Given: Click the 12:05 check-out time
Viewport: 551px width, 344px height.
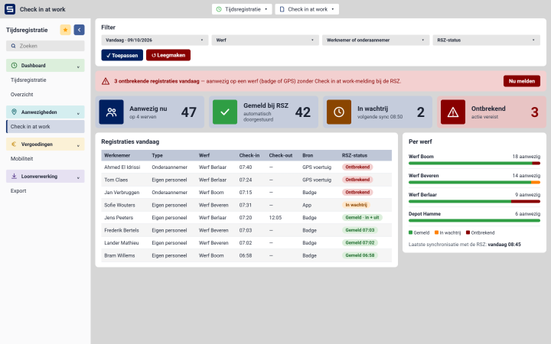Looking at the screenshot, I should point(275,218).
